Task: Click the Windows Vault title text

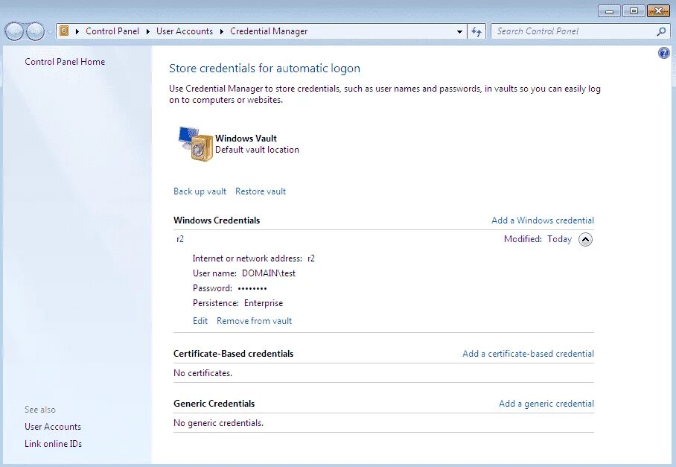Action: (246, 139)
